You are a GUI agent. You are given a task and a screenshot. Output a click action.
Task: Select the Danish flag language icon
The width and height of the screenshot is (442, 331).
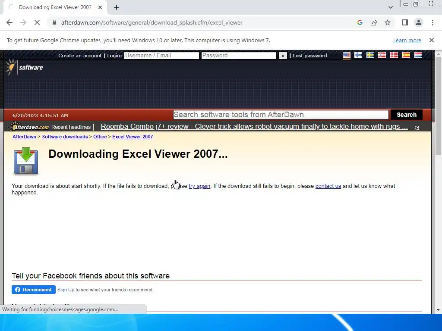(394, 55)
